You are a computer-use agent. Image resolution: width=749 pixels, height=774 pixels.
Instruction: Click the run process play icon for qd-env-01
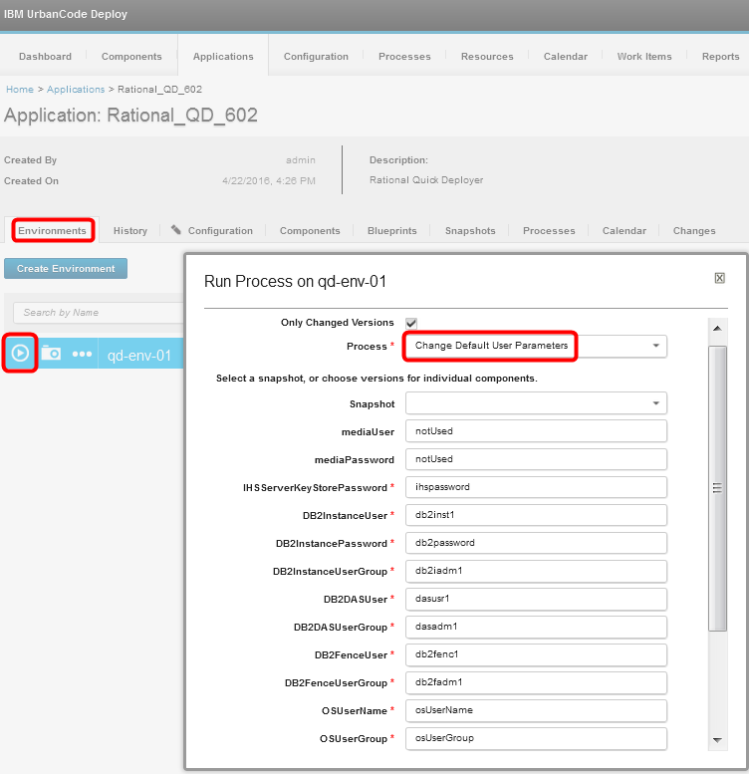20,354
